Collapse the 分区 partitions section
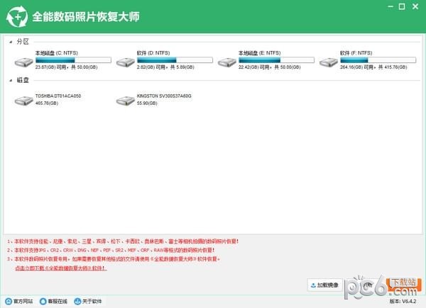Image resolution: width=426 pixels, height=308 pixels. (11, 41)
